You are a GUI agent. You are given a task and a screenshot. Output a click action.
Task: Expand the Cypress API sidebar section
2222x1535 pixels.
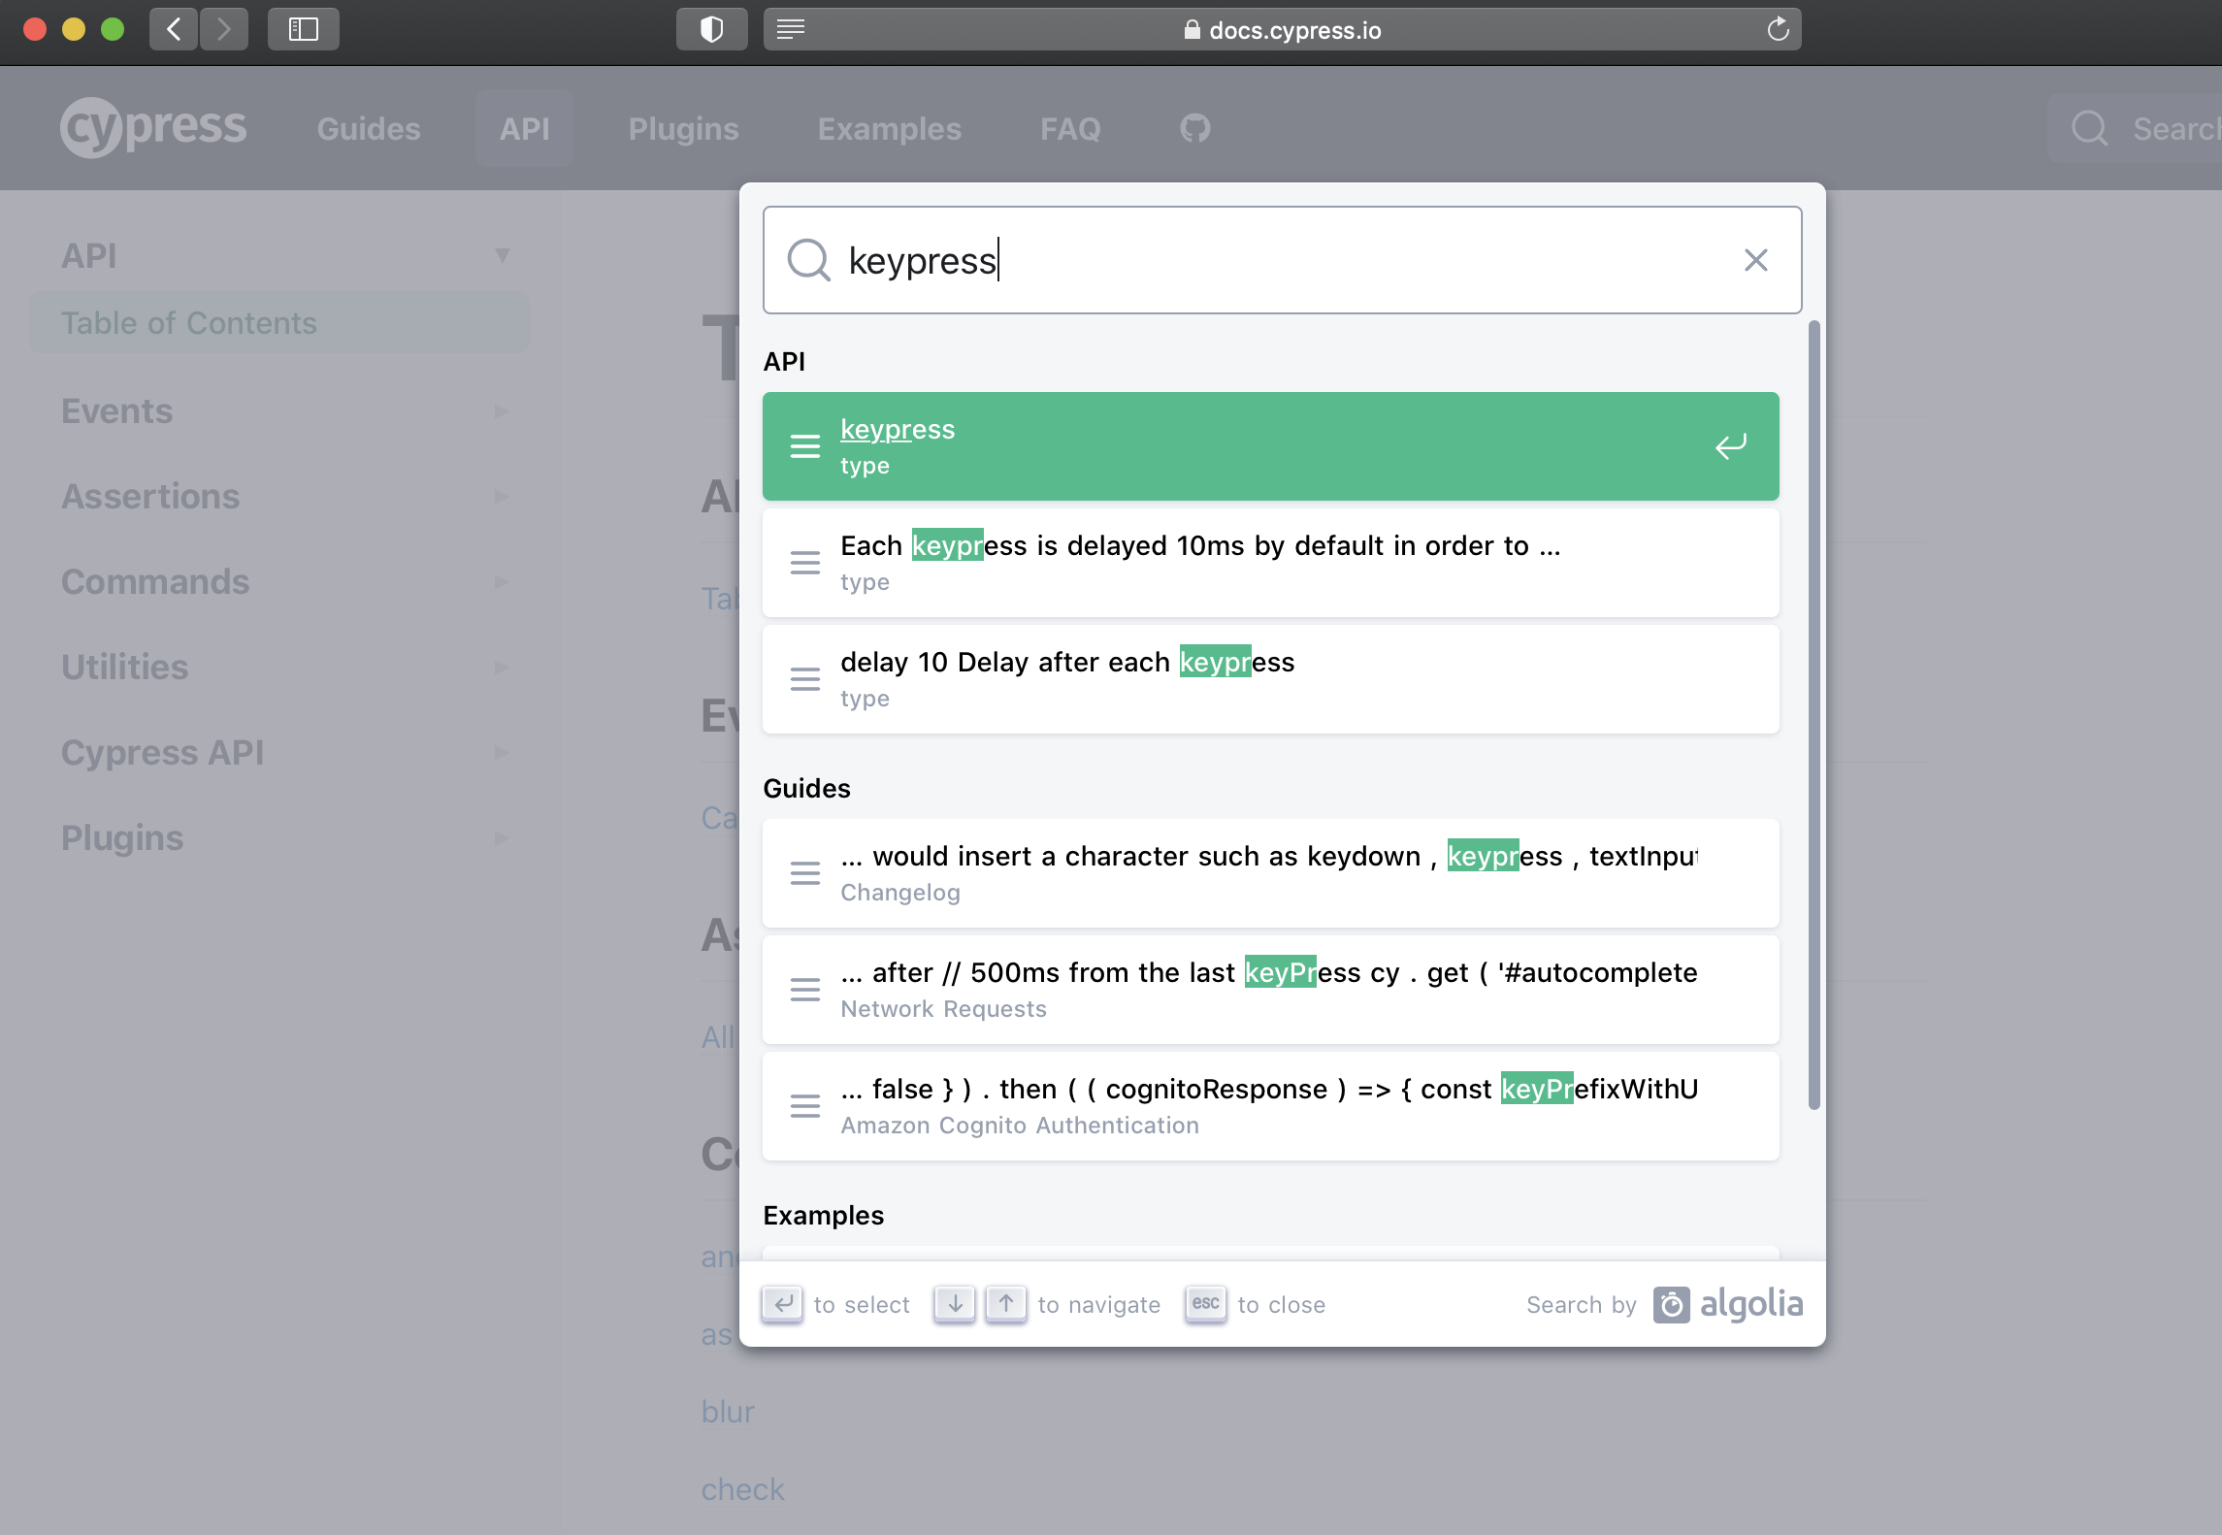point(501,752)
